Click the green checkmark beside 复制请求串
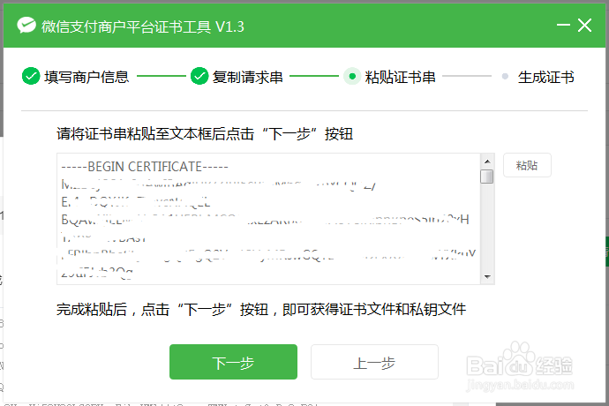The height and width of the screenshot is (406, 609). pos(199,76)
